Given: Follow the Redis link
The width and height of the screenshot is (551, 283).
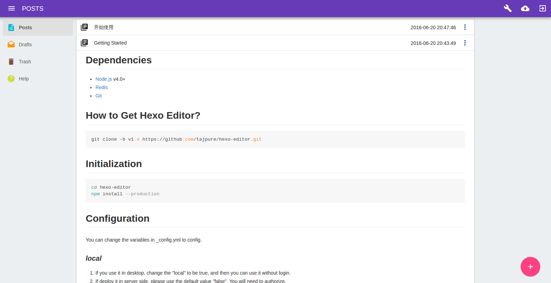Looking at the screenshot, I should 102,87.
